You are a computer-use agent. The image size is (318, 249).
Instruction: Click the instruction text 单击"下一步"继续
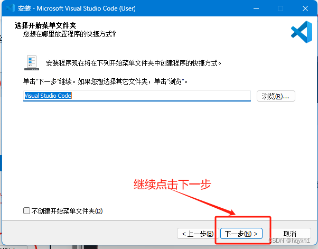pyautogui.click(x=49, y=81)
